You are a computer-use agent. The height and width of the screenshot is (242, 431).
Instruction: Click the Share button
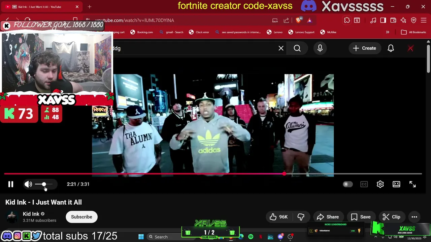click(x=328, y=217)
